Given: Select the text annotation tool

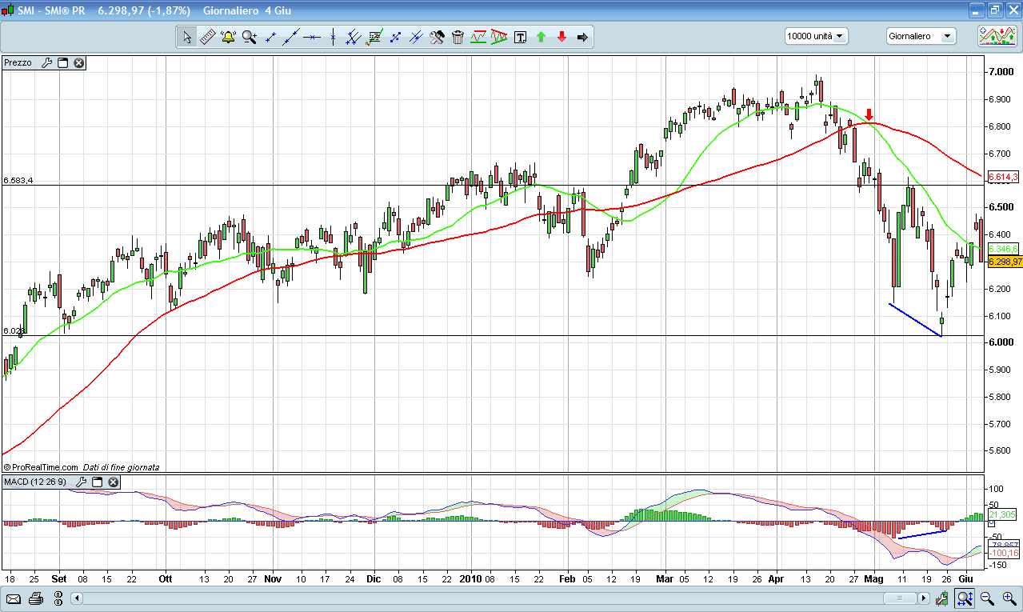Looking at the screenshot, I should [520, 37].
